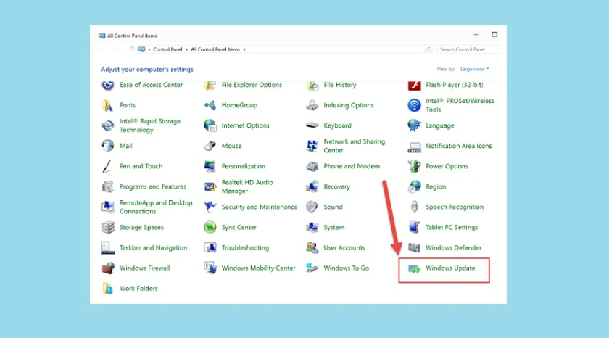Open the Taskbar and Navigation link
Screen dimensions: 609x338
pos(153,247)
